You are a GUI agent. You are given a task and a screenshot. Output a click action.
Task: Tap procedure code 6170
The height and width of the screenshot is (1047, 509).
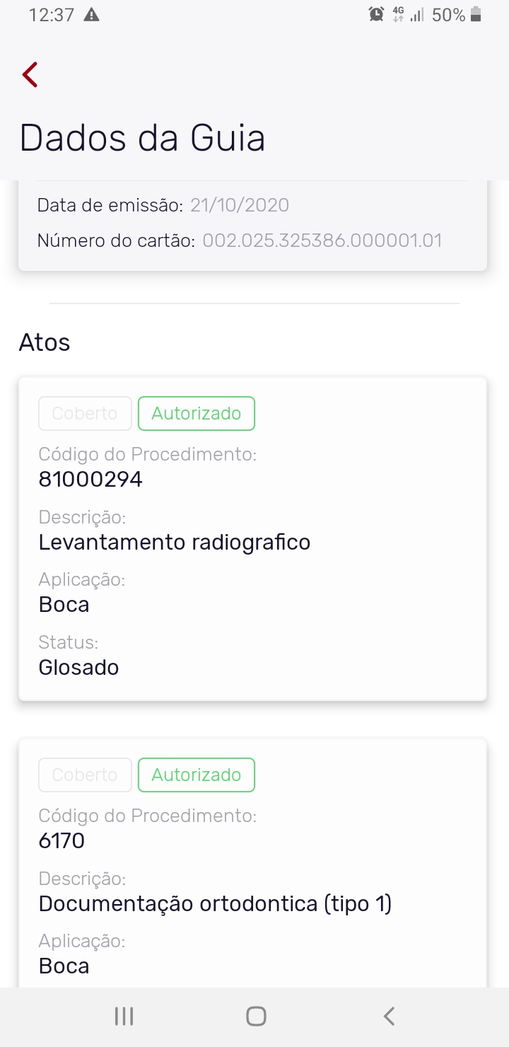point(62,841)
